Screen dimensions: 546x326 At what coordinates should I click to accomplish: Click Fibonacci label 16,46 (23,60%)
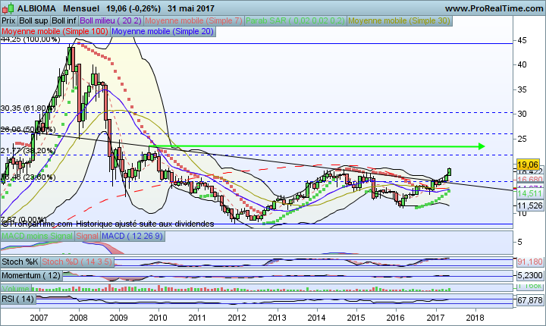coord(28,177)
